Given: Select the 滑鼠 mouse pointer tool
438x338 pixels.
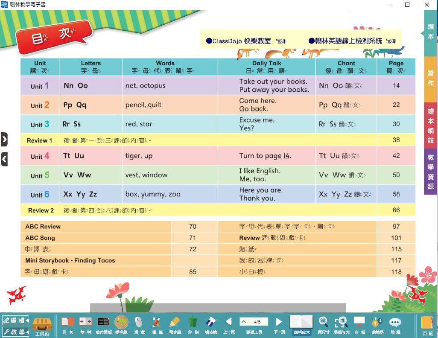Looking at the screenshot, I should [138, 326].
